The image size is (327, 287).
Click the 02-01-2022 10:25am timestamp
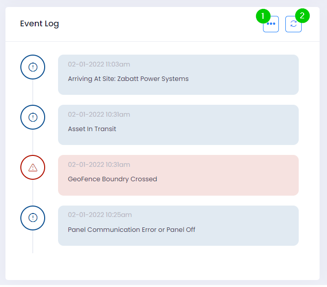point(100,215)
